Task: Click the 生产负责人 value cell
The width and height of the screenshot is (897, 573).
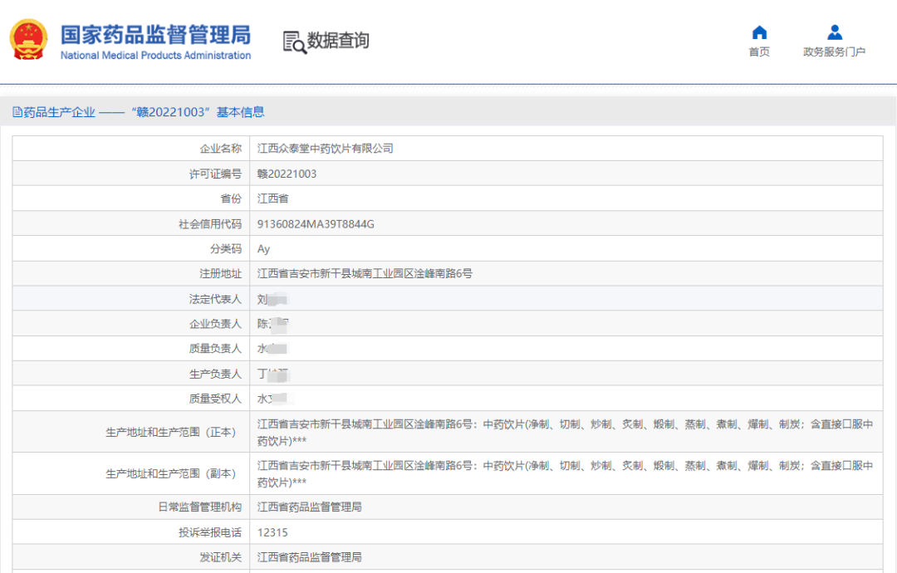Action: [x=566, y=374]
